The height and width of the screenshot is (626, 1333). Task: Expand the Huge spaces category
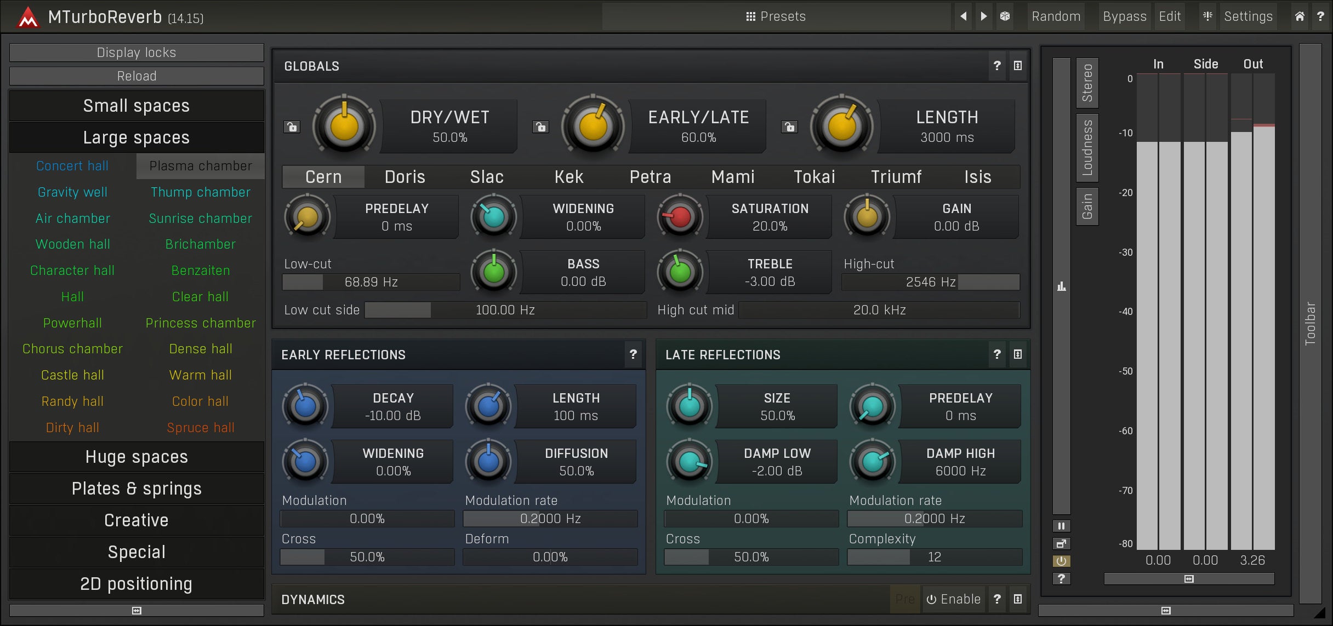(x=136, y=457)
